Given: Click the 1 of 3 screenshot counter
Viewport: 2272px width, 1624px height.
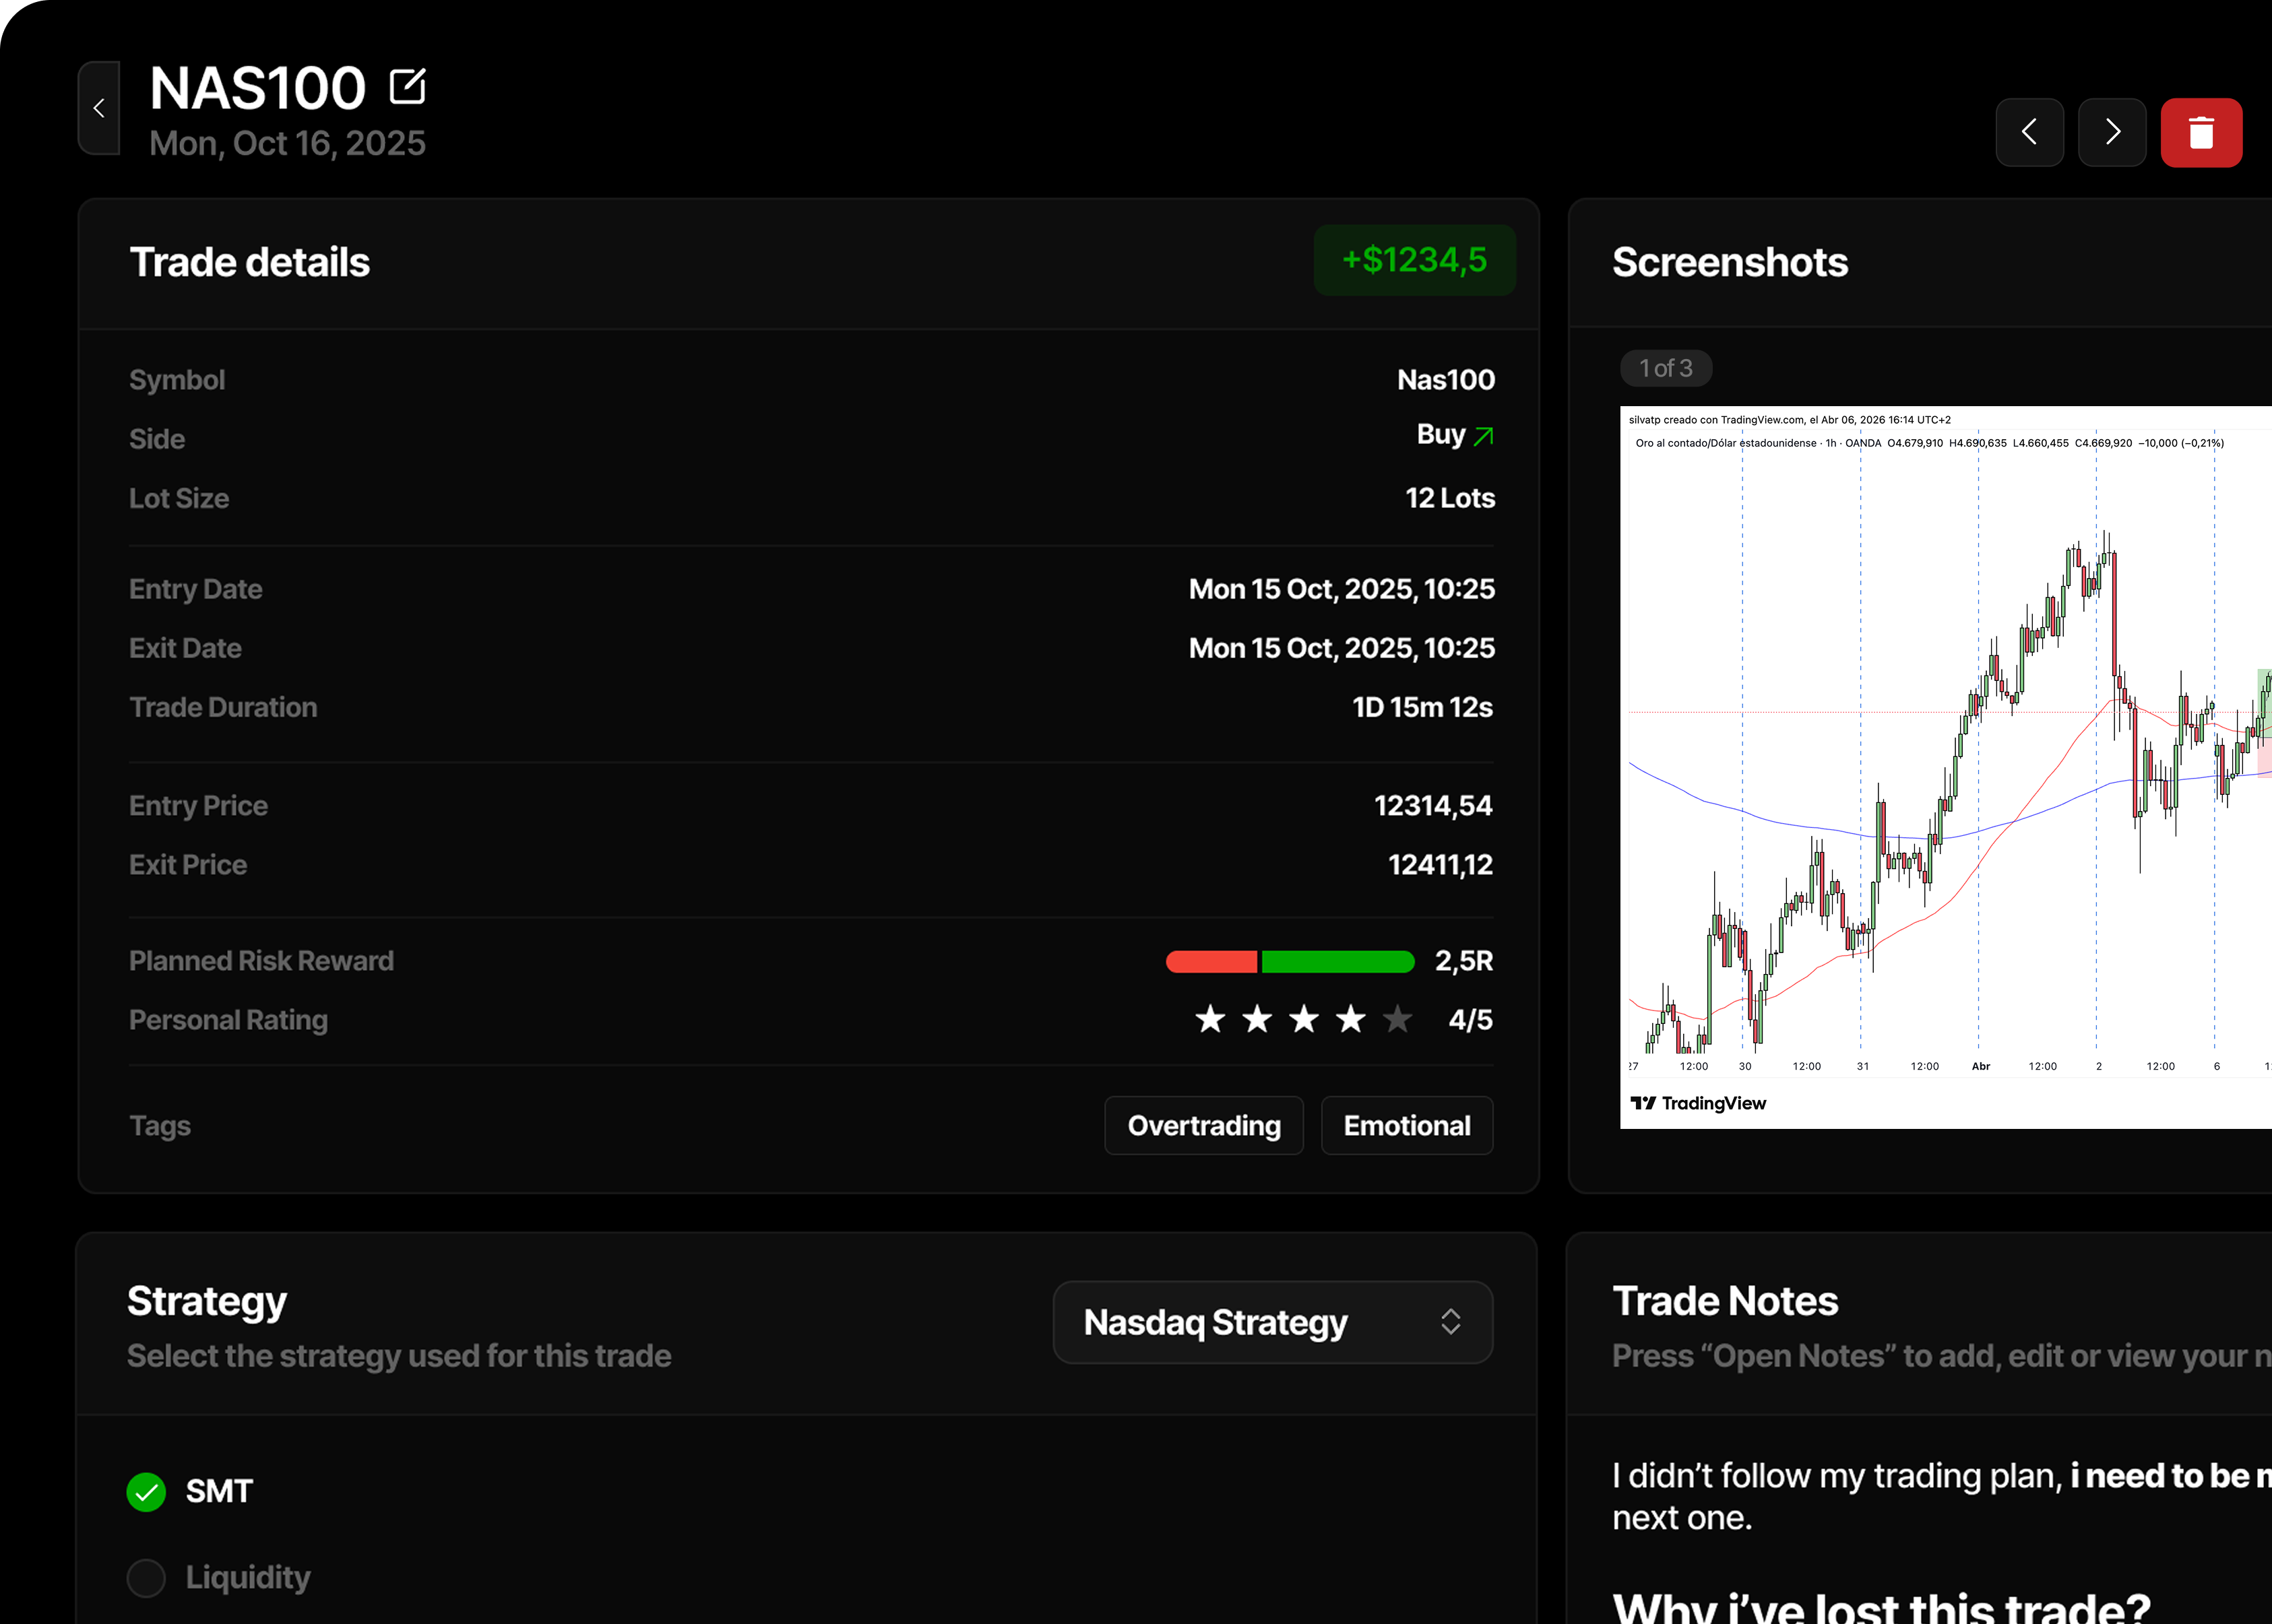Looking at the screenshot, I should point(1665,368).
